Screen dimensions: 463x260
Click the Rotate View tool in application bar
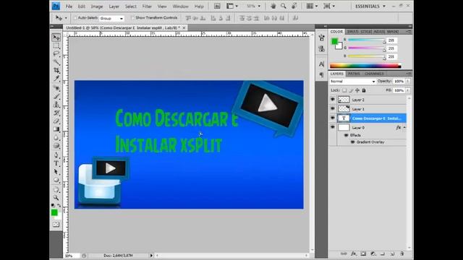click(294, 6)
